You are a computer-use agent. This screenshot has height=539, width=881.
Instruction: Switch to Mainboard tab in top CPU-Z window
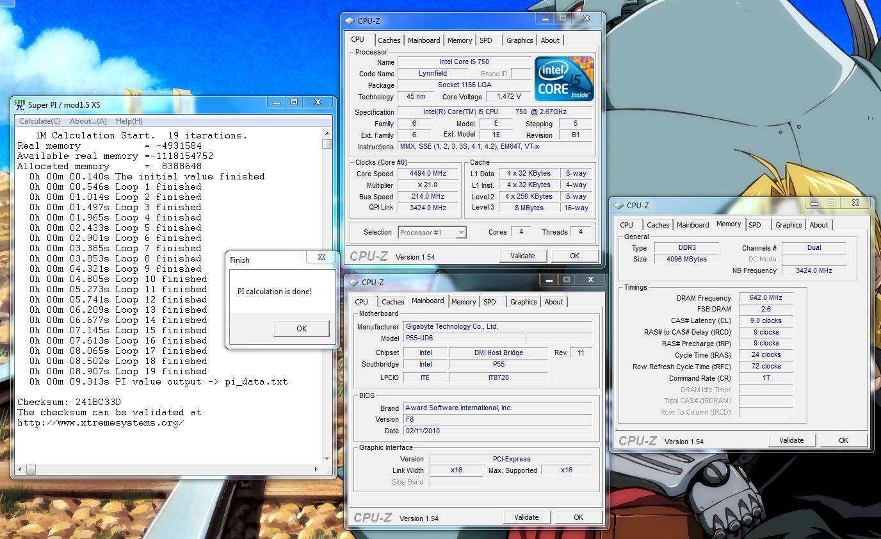coord(424,40)
